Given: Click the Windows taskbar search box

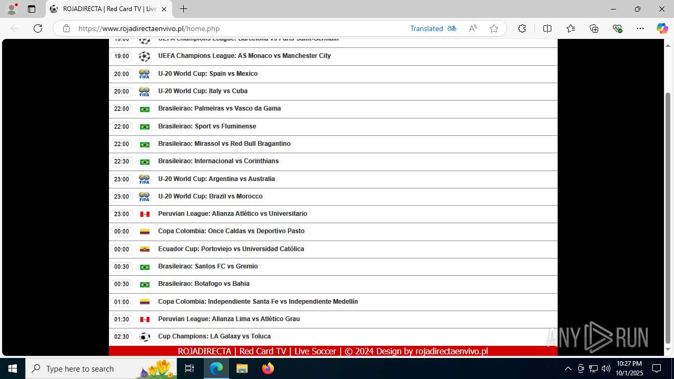Looking at the screenshot, I should tap(102, 368).
